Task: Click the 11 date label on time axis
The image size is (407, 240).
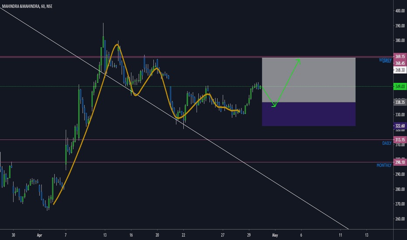Action: tap(340, 235)
